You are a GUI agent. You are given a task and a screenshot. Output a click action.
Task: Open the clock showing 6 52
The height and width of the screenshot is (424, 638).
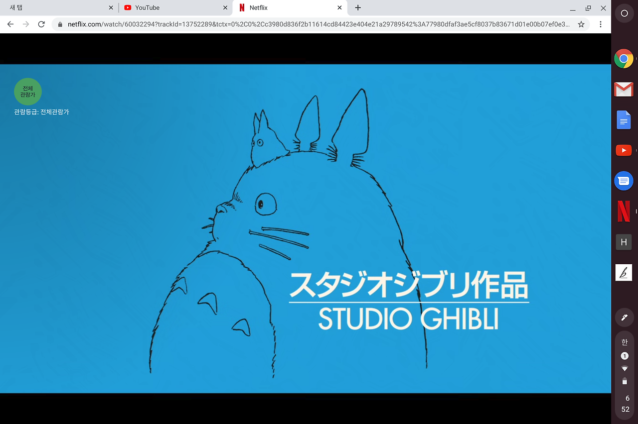[626, 404]
